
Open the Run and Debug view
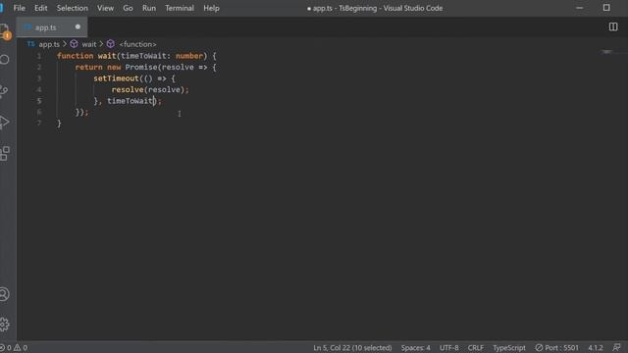[4, 122]
